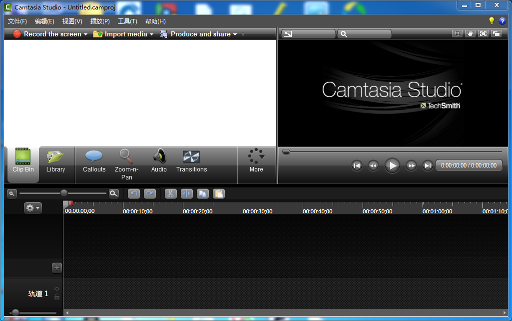The height and width of the screenshot is (321, 512).
Task: Open the Callouts panel
Action: click(94, 161)
